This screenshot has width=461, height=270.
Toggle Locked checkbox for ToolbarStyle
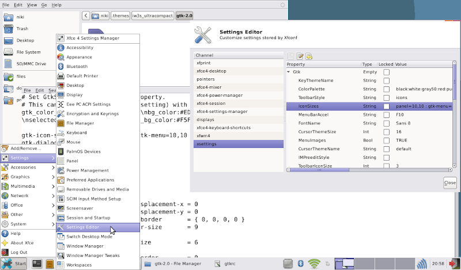pyautogui.click(x=386, y=97)
